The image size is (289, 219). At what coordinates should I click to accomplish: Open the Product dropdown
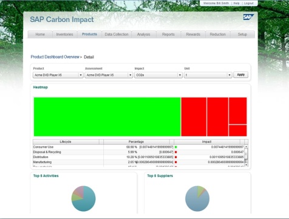[58, 75]
